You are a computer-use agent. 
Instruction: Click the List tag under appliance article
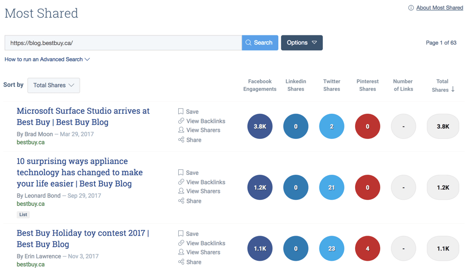point(23,214)
